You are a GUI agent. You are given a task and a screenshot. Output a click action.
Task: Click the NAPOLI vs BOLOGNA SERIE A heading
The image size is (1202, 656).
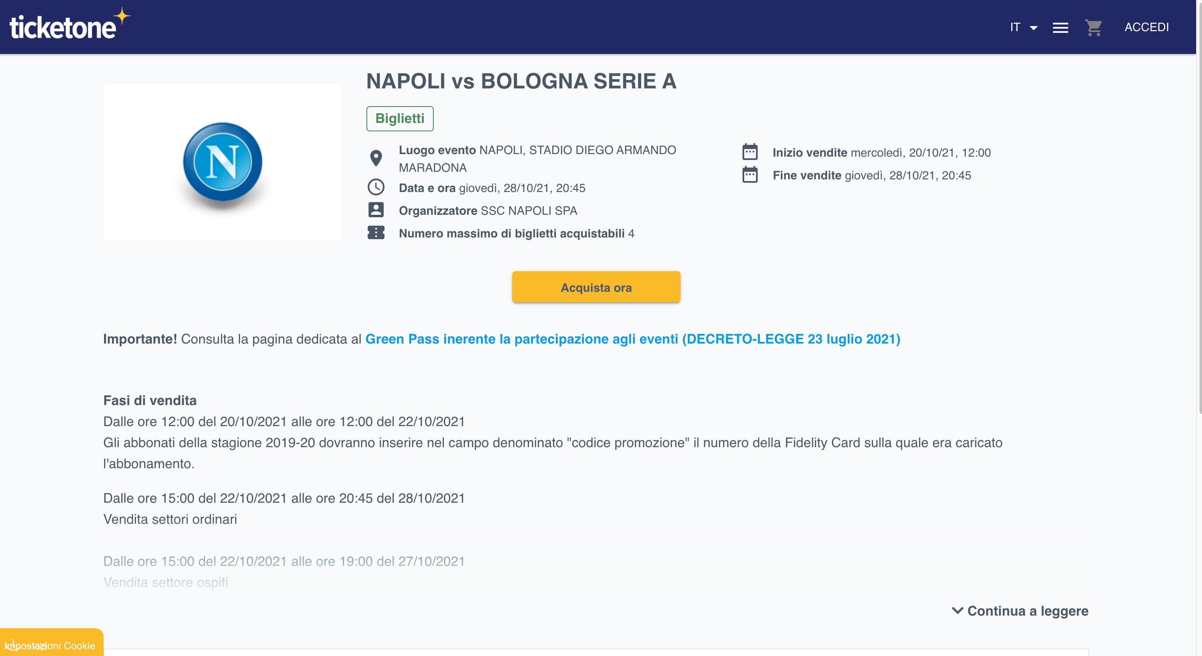521,81
